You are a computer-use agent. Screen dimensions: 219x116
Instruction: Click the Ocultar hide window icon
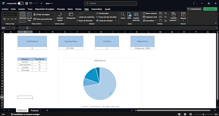click(160, 17)
